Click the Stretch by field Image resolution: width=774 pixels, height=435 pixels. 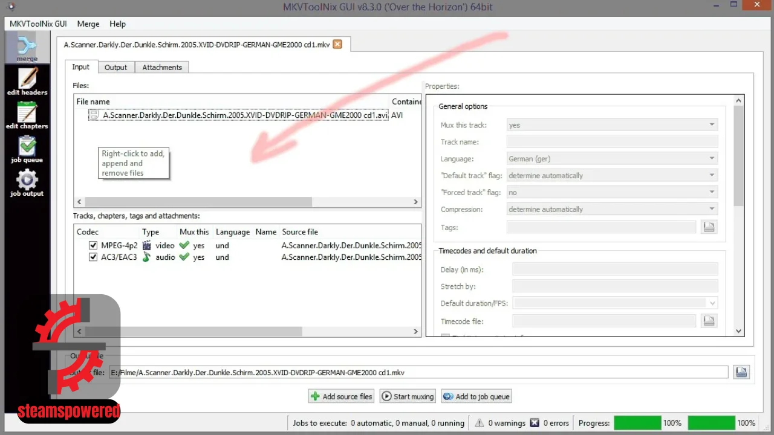click(615, 286)
